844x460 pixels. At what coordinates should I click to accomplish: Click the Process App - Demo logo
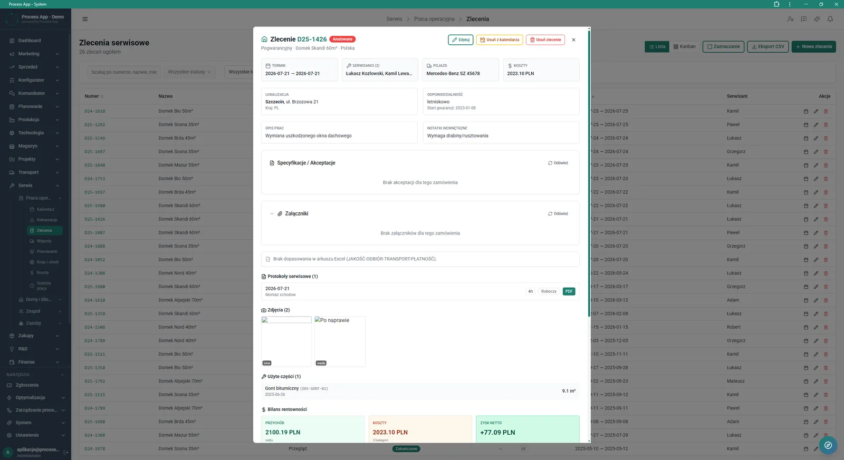(x=35, y=19)
